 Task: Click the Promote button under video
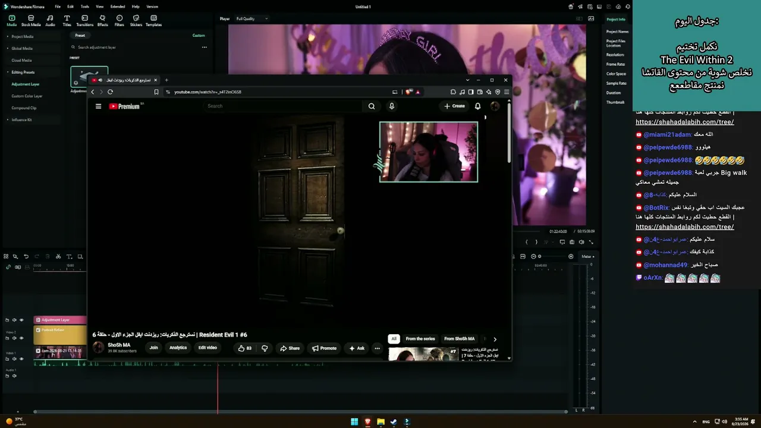(x=325, y=348)
